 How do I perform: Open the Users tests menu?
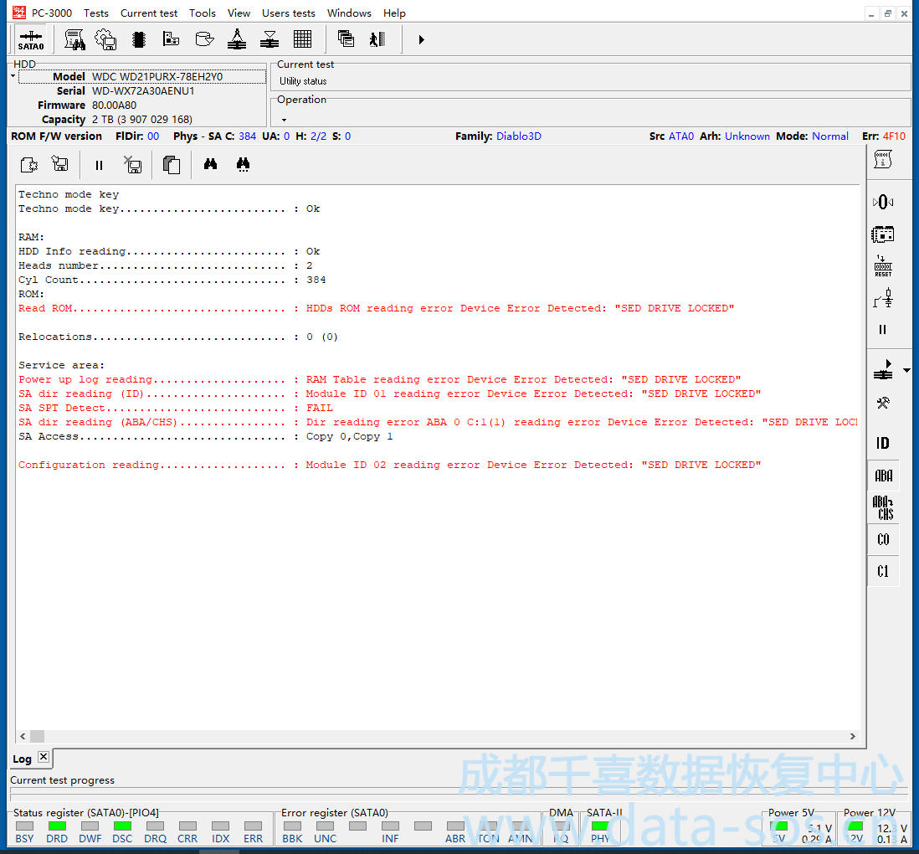coord(288,13)
